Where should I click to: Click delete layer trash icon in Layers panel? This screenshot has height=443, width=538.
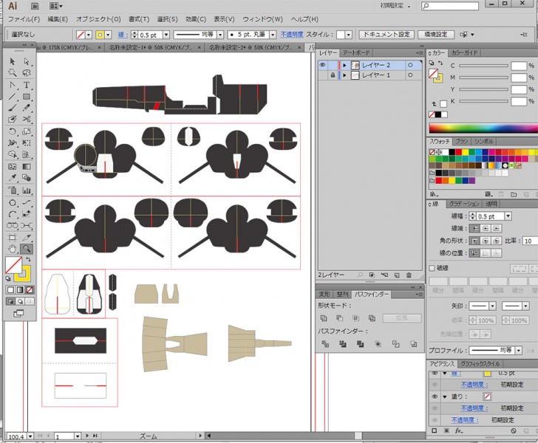pyautogui.click(x=409, y=275)
